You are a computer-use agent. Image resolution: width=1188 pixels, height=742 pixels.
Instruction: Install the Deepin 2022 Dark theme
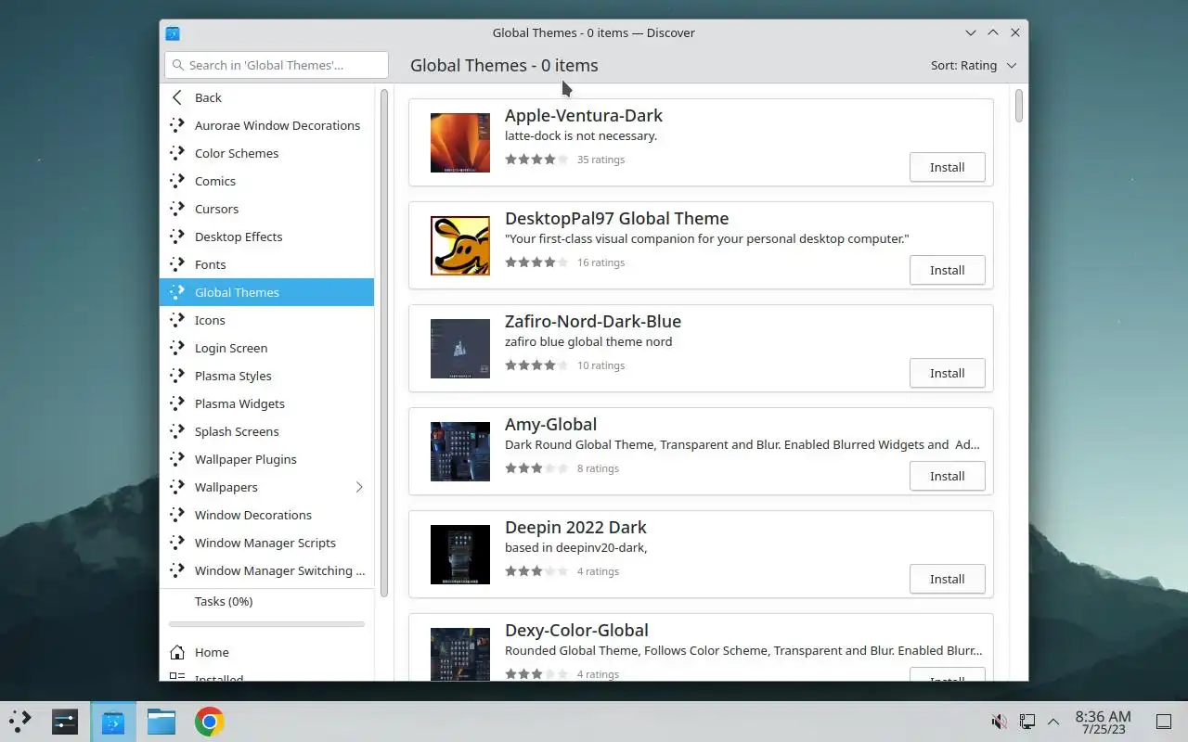947,579
